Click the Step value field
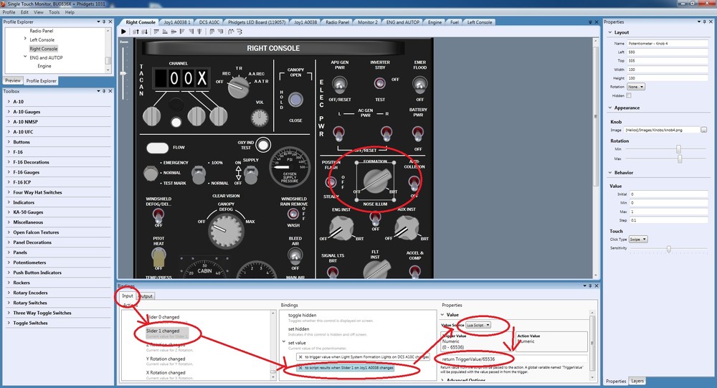717x388 pixels. coord(668,220)
